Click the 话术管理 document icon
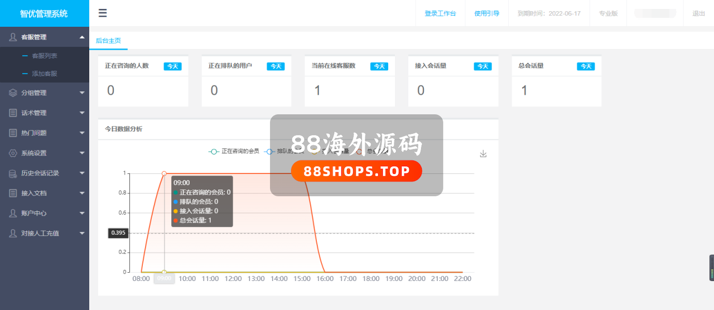 pos(13,113)
